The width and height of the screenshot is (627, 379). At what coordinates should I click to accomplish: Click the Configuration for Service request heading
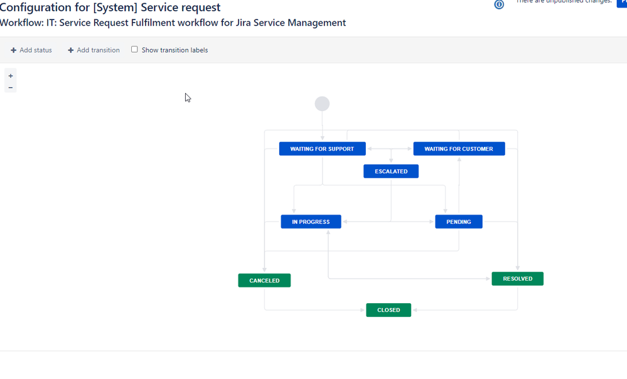pos(110,7)
